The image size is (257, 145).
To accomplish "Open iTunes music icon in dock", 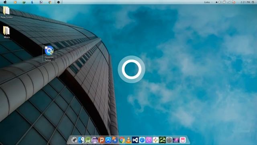I will click(149, 140).
